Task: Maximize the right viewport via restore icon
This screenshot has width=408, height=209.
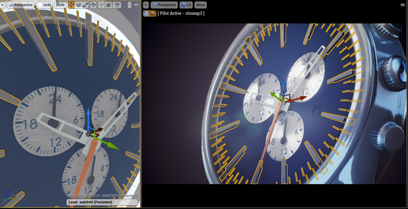Action: (x=403, y=5)
